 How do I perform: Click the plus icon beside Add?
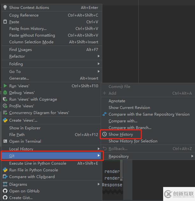tap(105, 93)
